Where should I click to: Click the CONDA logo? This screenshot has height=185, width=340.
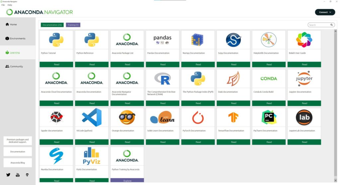pyautogui.click(x=269, y=79)
